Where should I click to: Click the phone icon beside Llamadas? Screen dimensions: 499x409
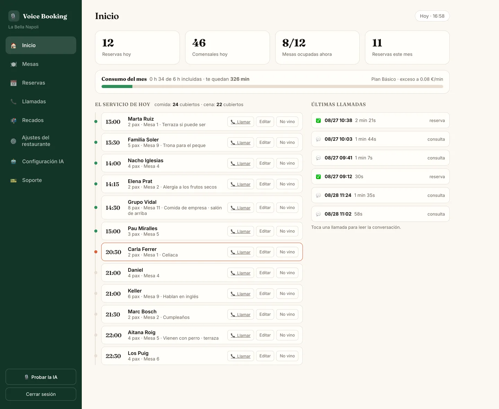pyautogui.click(x=14, y=102)
